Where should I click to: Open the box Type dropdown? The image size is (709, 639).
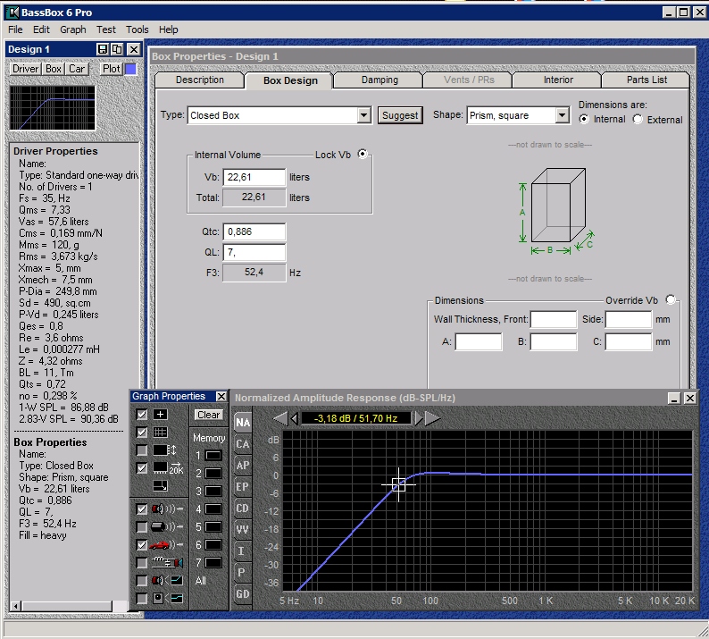[363, 115]
